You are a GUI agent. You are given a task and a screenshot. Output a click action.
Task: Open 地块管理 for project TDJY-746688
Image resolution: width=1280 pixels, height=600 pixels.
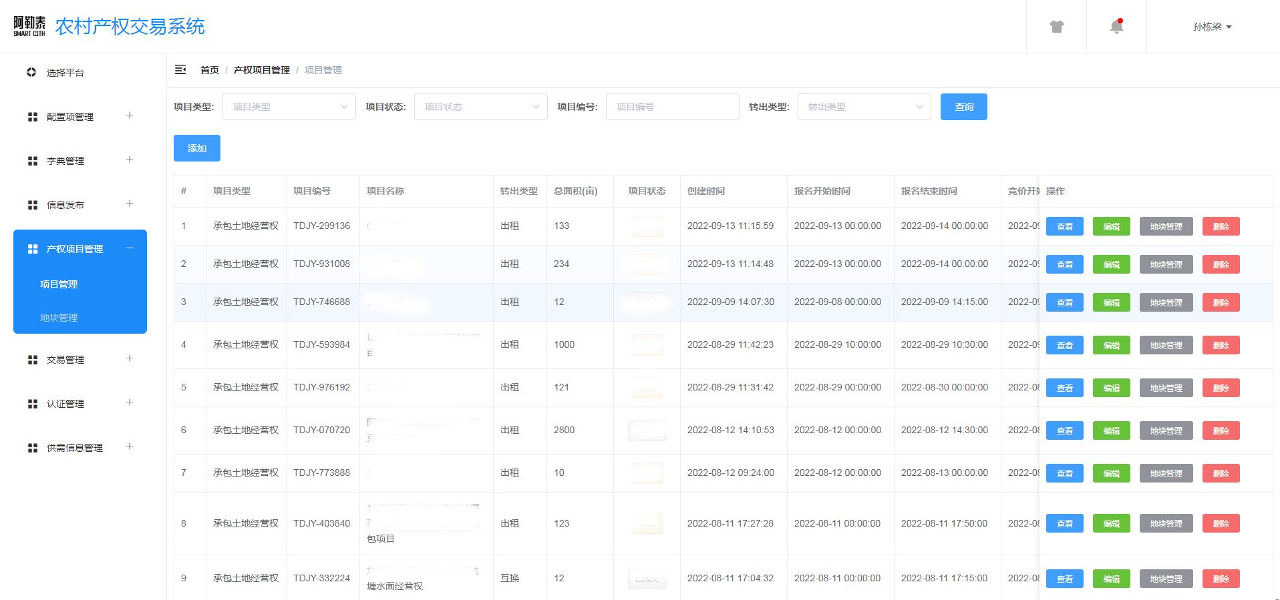[x=1166, y=302]
